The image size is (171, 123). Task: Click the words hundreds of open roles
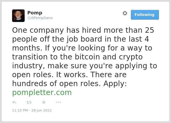[x=56, y=83]
